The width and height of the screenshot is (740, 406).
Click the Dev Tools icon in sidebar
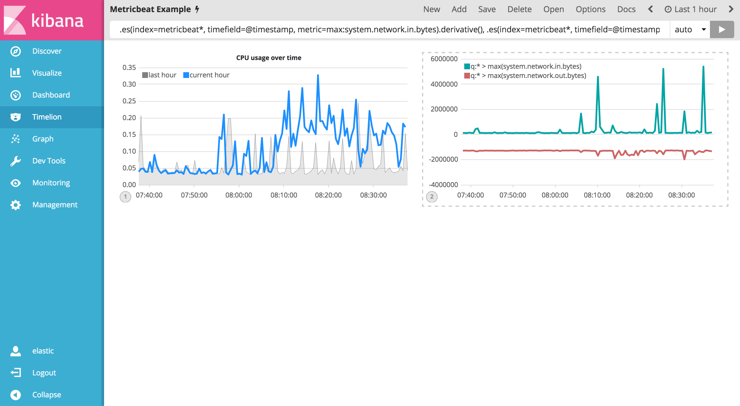pos(15,161)
